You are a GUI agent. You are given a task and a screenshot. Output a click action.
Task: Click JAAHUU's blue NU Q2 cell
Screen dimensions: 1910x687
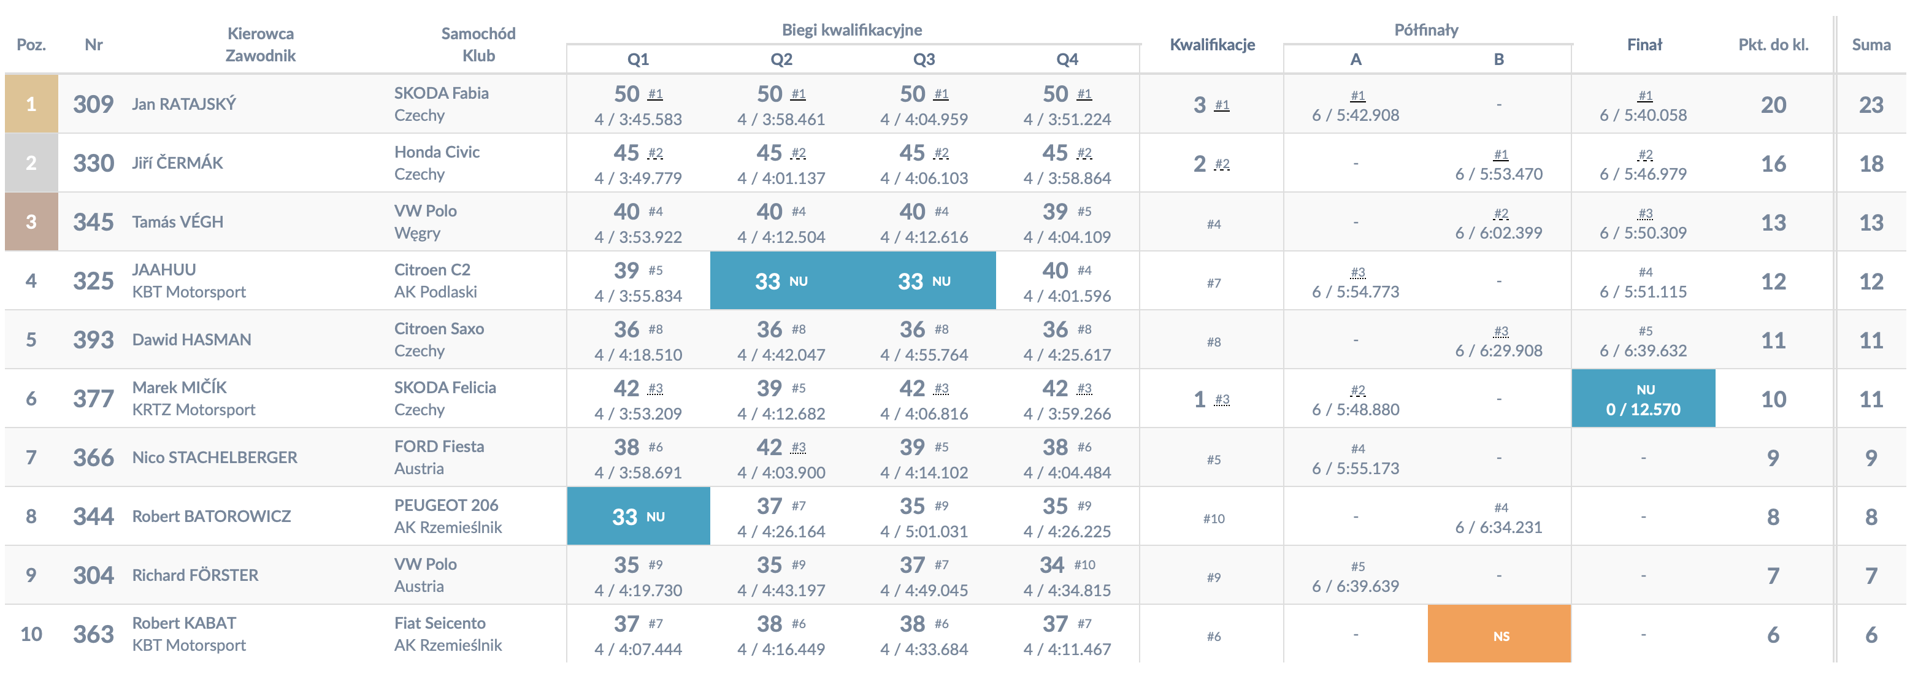pyautogui.click(x=781, y=281)
